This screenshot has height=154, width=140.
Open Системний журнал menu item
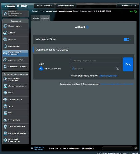[x=15, y=133]
